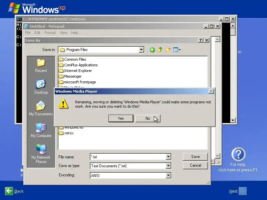
Task: Click the Back arrow in Windows setup
Action: pos(9,191)
